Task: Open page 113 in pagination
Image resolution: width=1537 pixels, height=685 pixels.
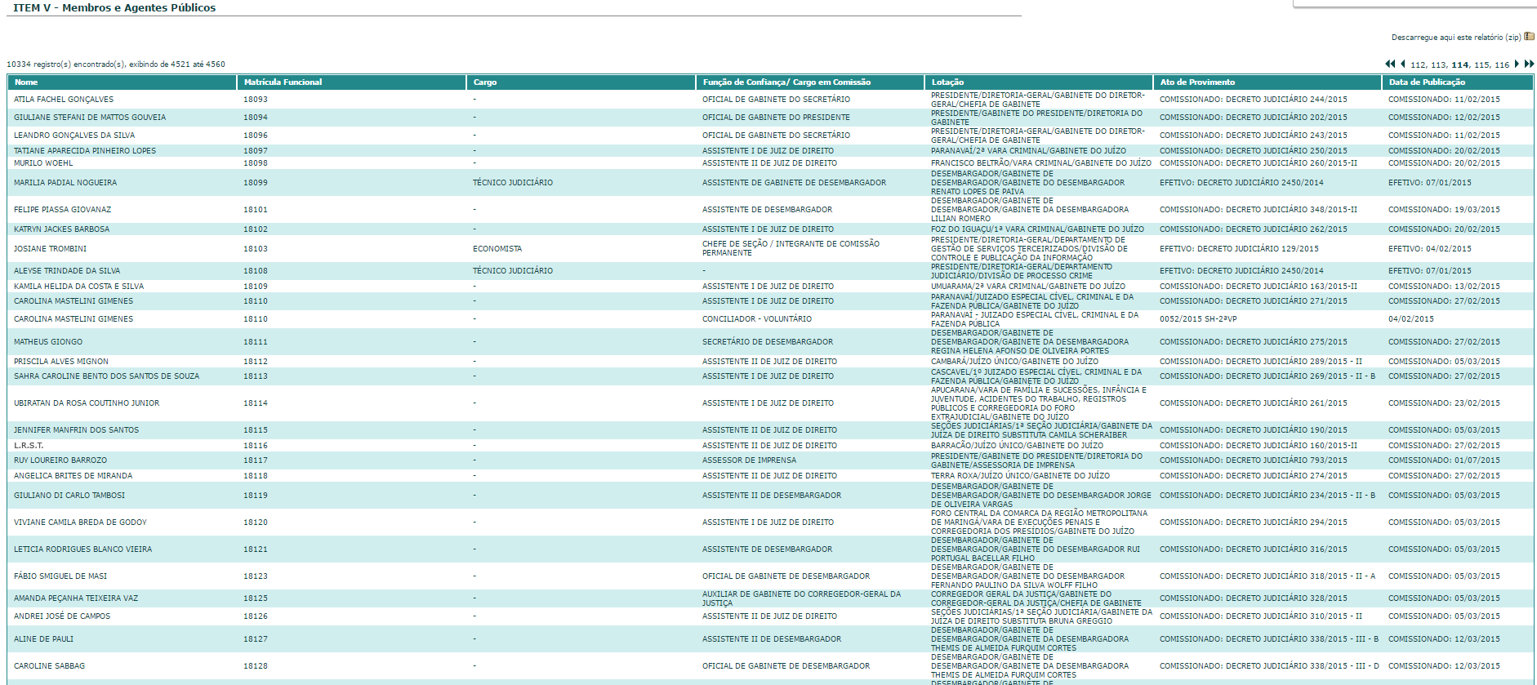Action: coord(1438,65)
